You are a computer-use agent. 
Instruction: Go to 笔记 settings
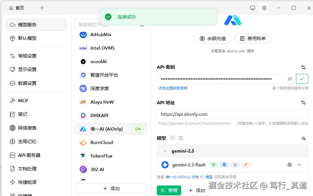coord(36,114)
